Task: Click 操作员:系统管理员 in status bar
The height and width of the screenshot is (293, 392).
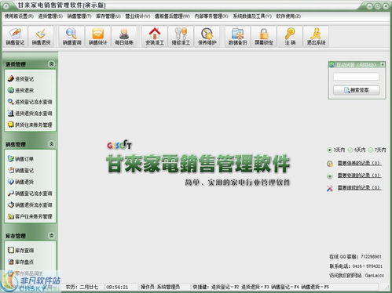Action: coord(160,287)
